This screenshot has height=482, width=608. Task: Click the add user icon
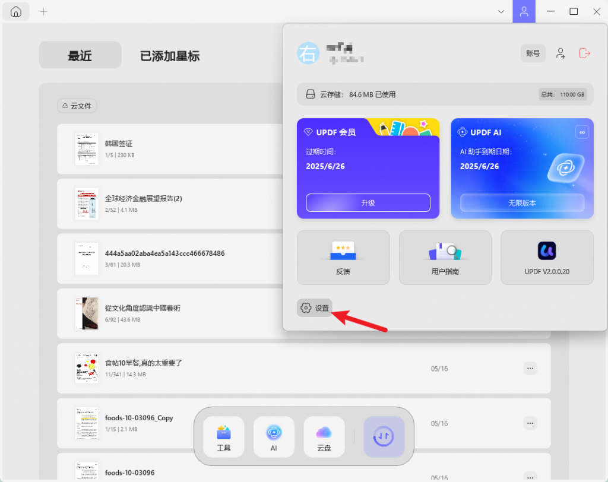click(x=560, y=53)
